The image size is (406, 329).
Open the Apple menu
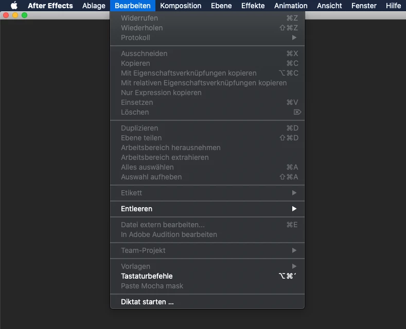point(14,6)
